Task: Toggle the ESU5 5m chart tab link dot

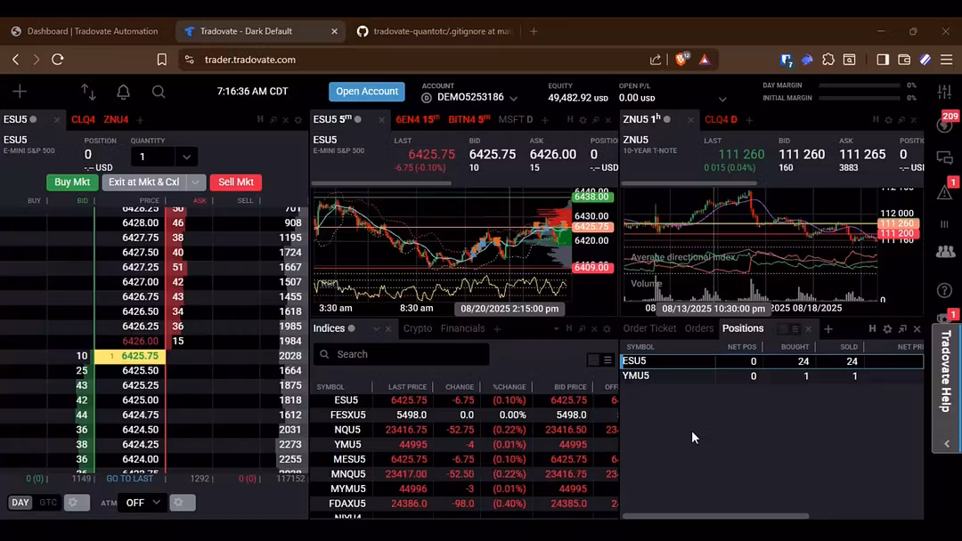Action: 358,119
